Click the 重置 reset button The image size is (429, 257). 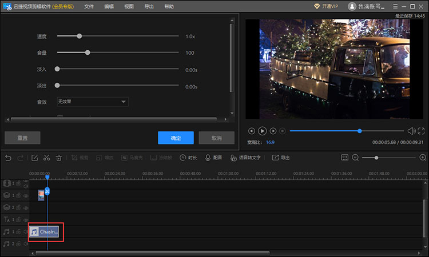22,138
